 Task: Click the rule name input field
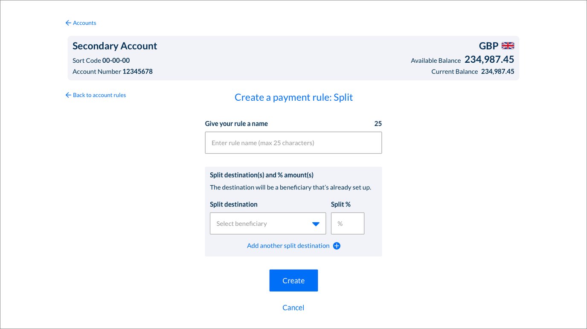click(x=293, y=143)
